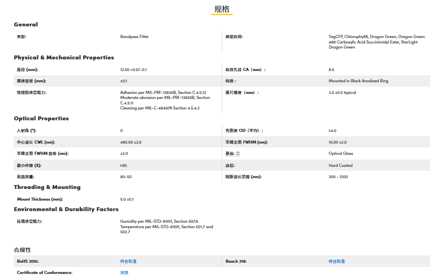This screenshot has height=279, width=432.
Task: Open the 规格 tab heading
Action: (222, 9)
